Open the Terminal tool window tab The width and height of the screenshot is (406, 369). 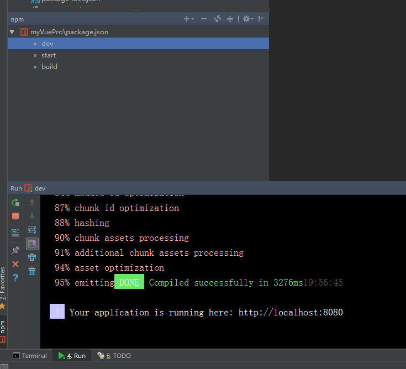[x=30, y=356]
